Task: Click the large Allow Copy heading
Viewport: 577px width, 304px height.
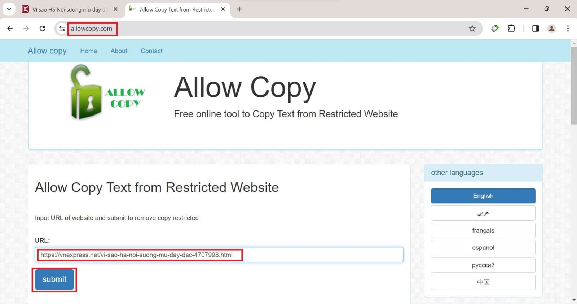Action: coord(245,88)
